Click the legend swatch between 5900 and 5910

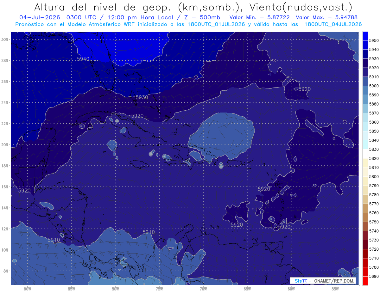[x=365, y=81]
